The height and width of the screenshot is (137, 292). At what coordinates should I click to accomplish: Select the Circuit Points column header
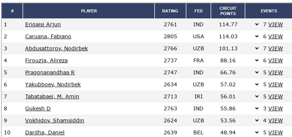228,11
